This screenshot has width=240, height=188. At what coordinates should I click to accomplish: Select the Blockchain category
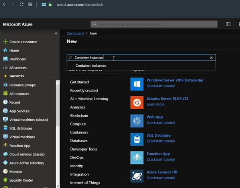79,116
